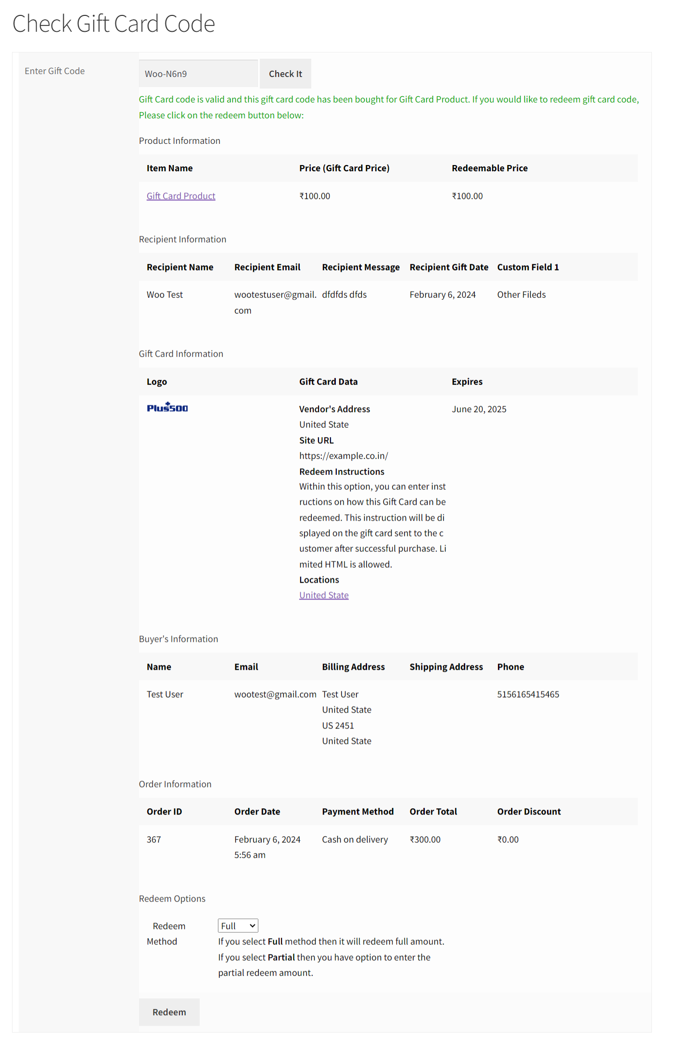Click the Redeemable Price column header
The image size is (674, 1046).
[489, 168]
